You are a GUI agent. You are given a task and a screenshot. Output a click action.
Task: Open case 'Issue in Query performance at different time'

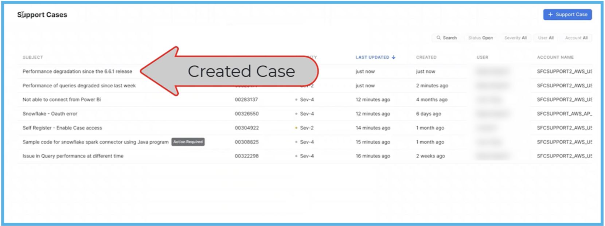73,156
